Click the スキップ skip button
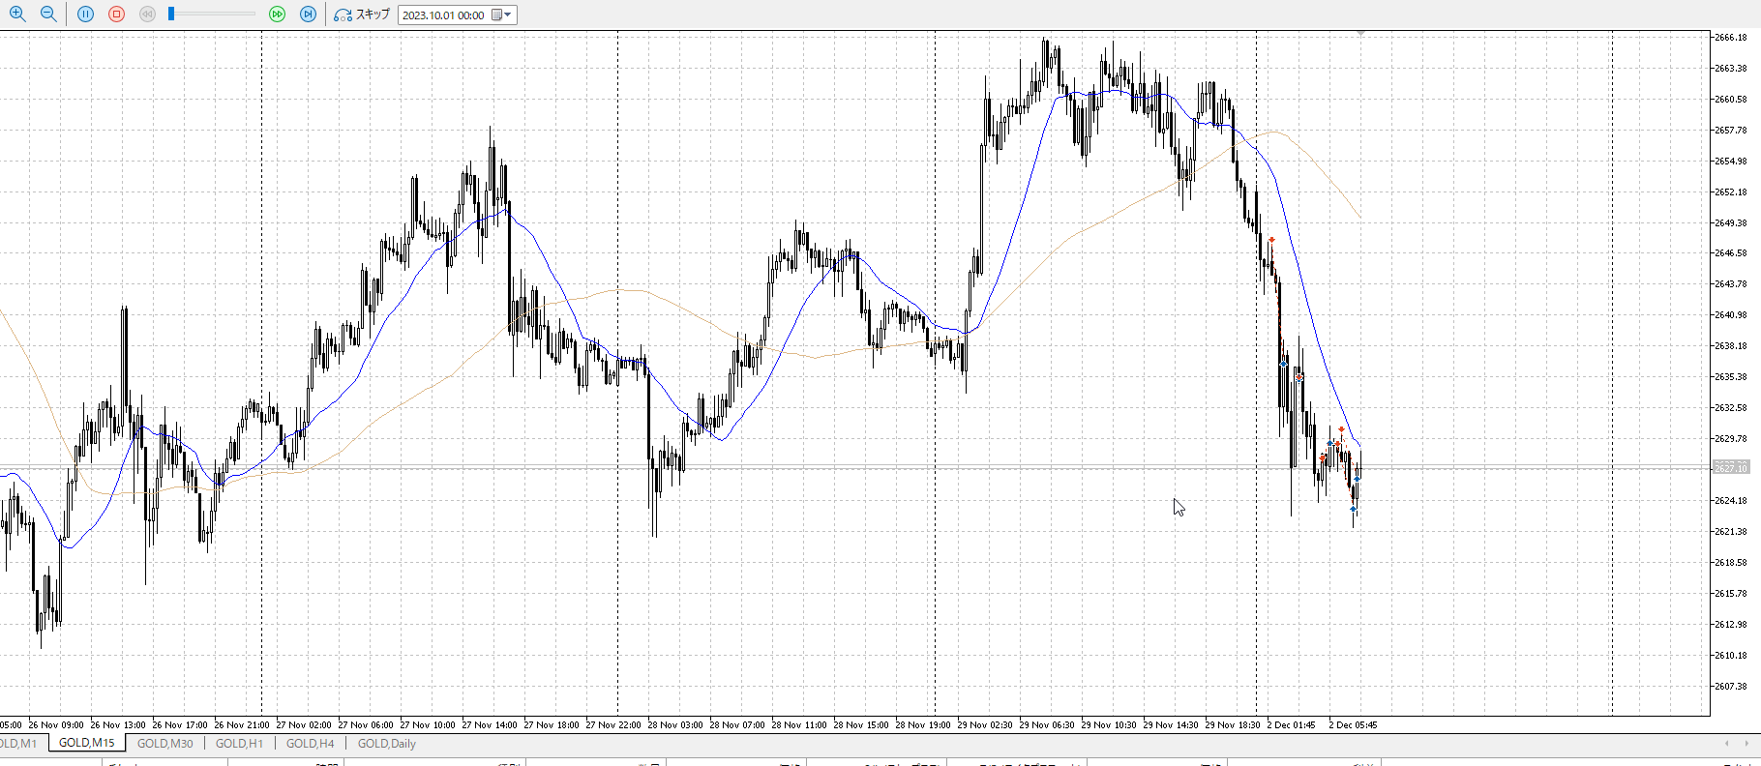 [x=363, y=15]
